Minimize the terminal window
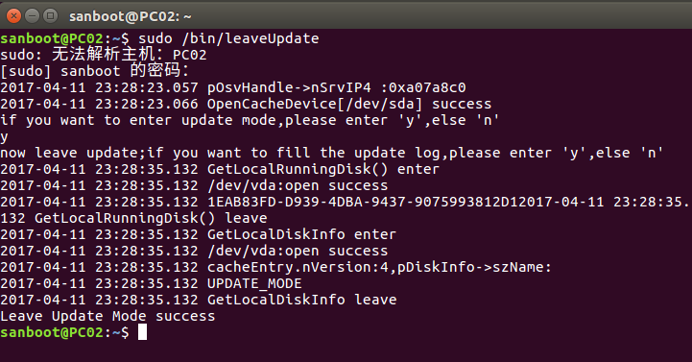692x362 pixels. pyautogui.click(x=33, y=16)
